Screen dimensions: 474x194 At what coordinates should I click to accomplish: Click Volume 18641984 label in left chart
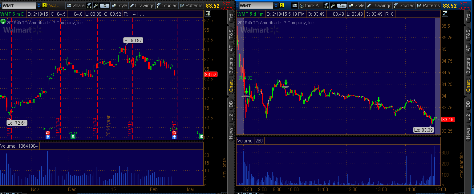coord(20,146)
